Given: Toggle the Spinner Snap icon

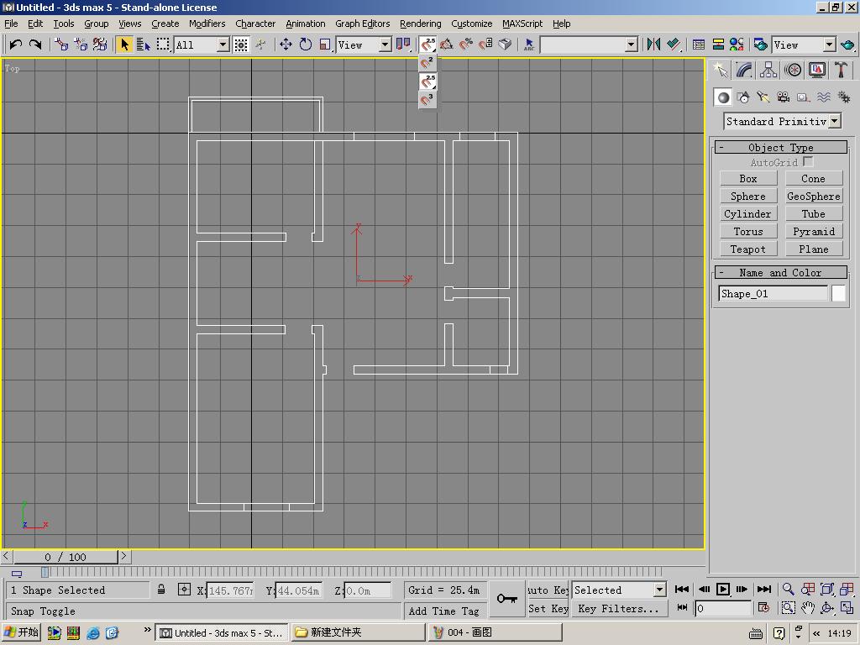Looking at the screenshot, I should [x=485, y=45].
